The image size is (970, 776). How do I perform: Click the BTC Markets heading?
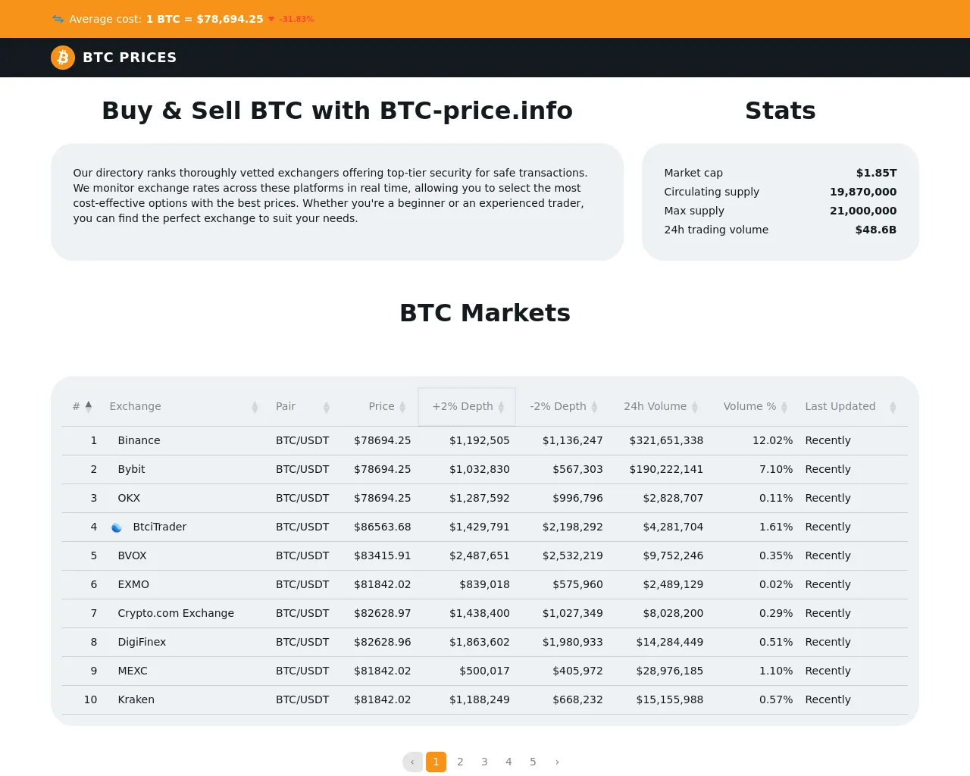pyautogui.click(x=485, y=313)
